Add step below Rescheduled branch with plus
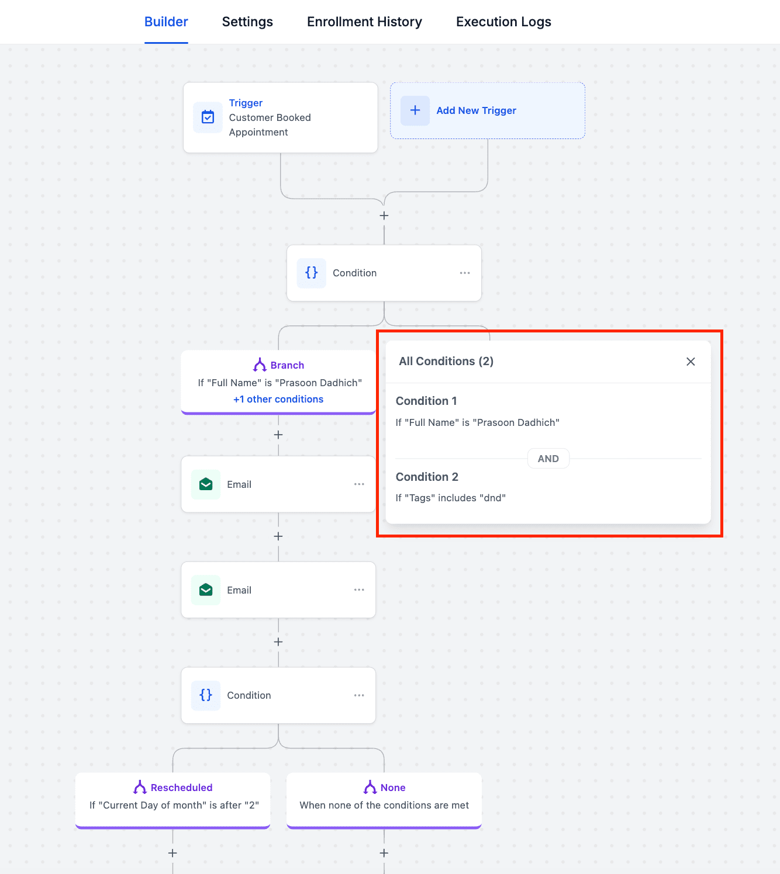The height and width of the screenshot is (874, 780). 172,853
